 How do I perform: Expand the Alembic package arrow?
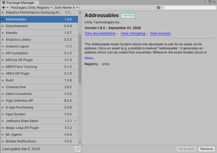[3, 33]
